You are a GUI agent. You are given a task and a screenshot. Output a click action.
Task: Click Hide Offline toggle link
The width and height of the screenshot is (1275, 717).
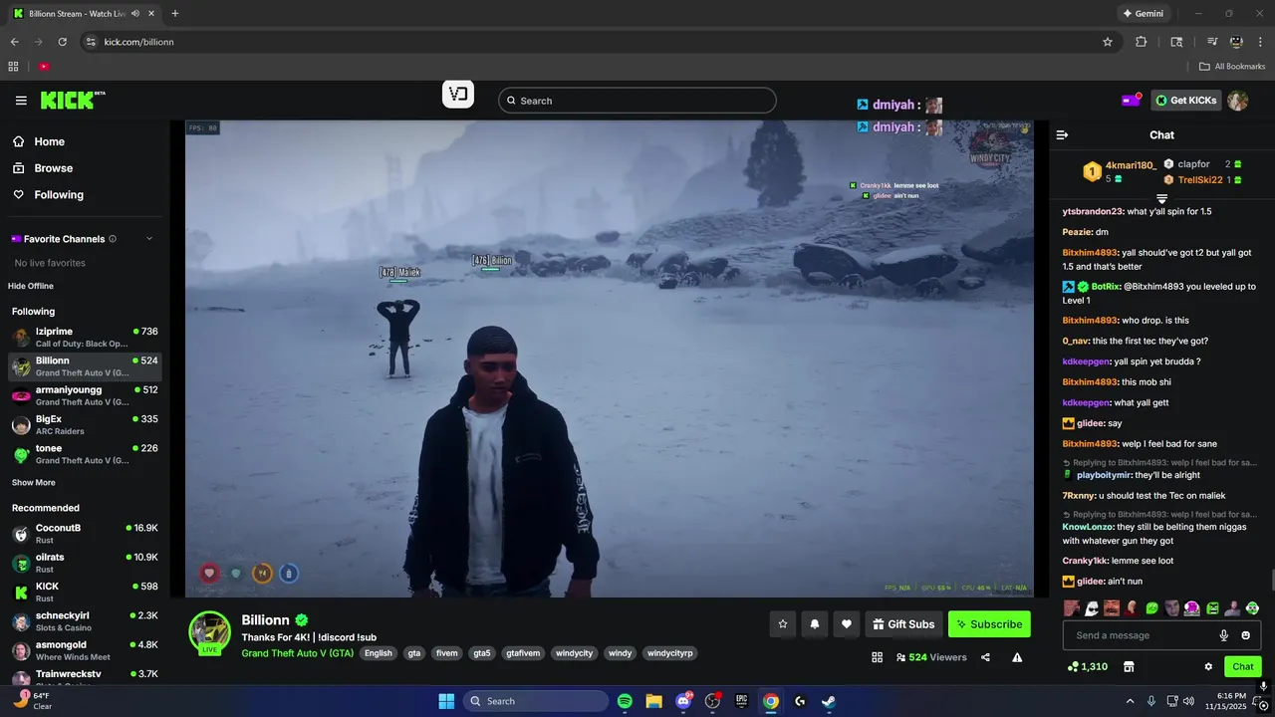[x=31, y=286]
